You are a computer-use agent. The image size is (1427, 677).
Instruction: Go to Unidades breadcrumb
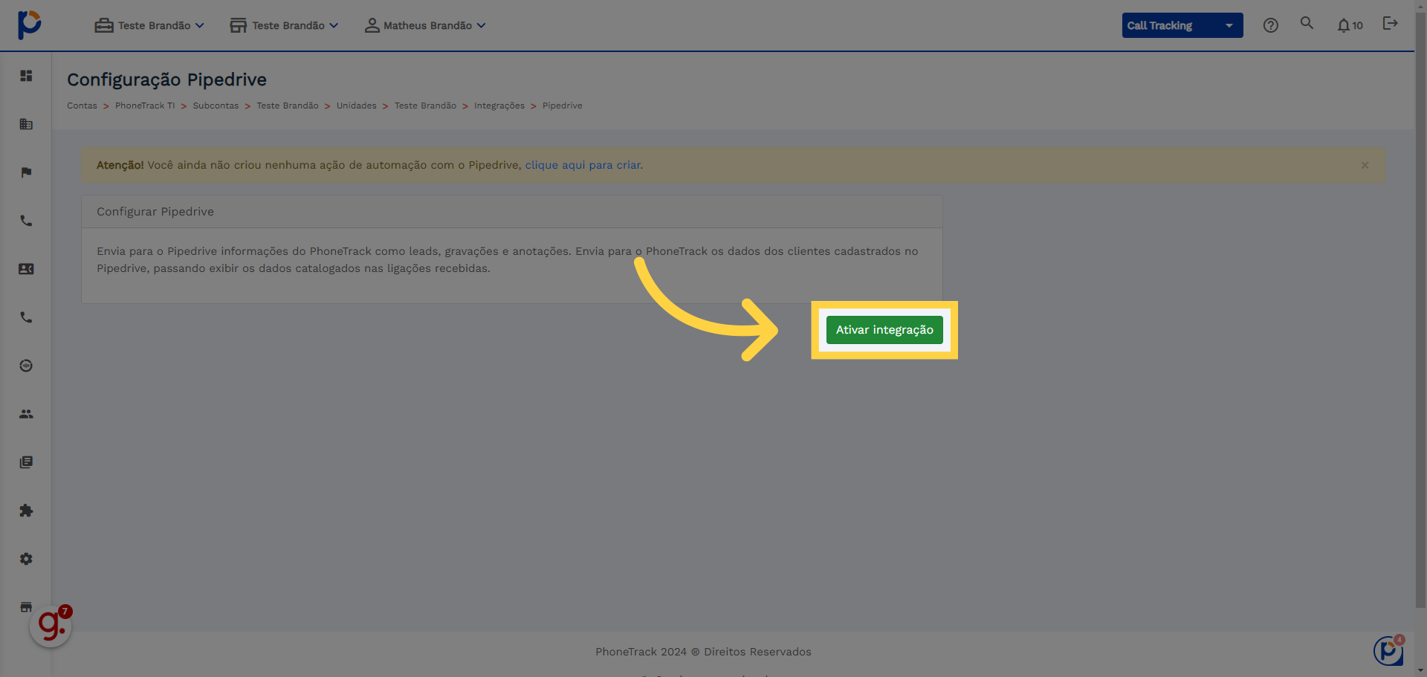click(x=357, y=106)
